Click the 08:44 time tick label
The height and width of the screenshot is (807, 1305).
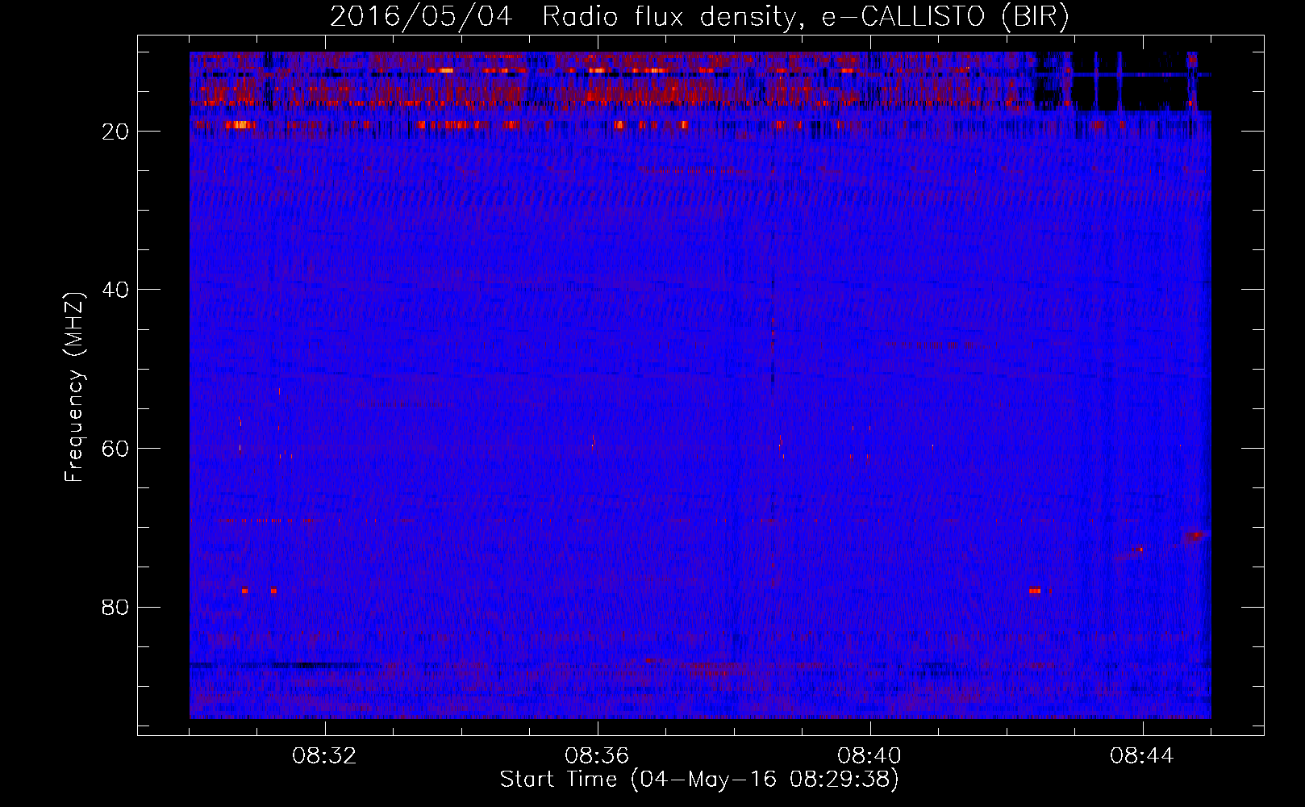click(1143, 756)
